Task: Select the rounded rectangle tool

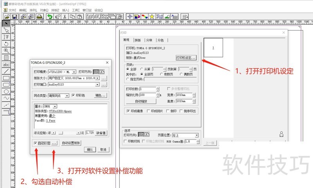Action: (6, 85)
